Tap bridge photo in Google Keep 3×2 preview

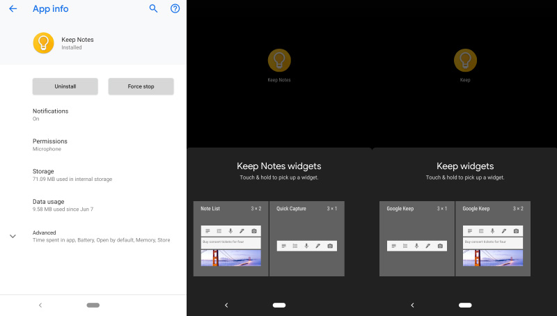coord(493,258)
